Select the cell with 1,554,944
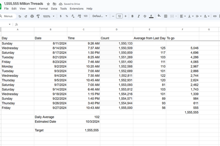This screenshot has height=146, width=220. pyautogui.click(x=117, y=103)
